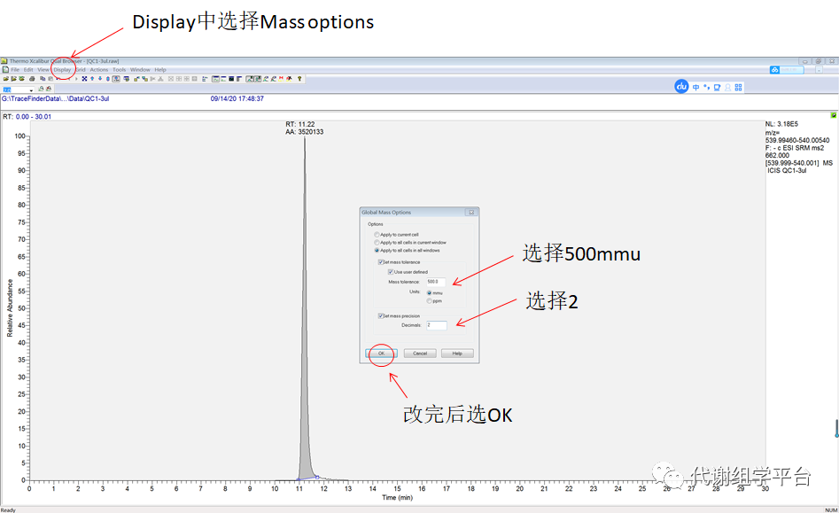
Task: Open the Grid menu
Action: 81,69
